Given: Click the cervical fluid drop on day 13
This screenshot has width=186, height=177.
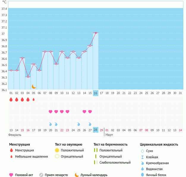Looking at the screenshot, I should click(x=79, y=124).
